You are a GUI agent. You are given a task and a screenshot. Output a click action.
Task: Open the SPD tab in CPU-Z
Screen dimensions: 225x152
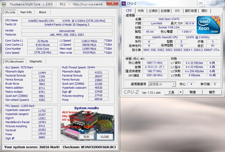[177, 11]
